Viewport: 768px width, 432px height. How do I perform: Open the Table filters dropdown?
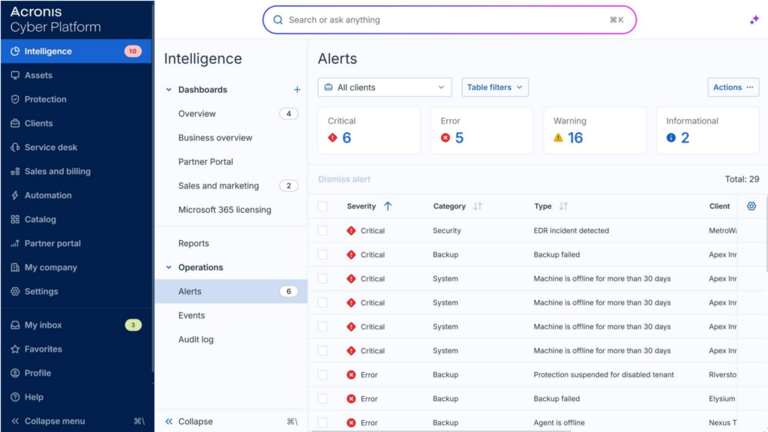pos(495,87)
